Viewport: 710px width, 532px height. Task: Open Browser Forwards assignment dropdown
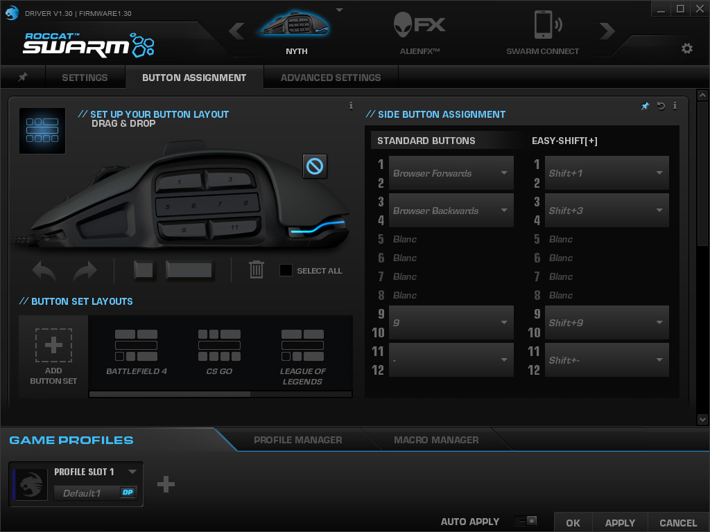tap(451, 172)
